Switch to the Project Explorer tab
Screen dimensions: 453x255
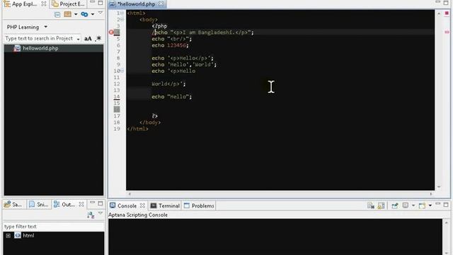tap(69, 4)
